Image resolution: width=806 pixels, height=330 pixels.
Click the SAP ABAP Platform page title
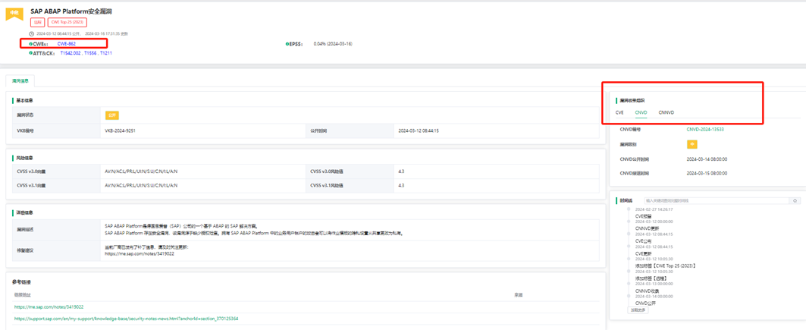(x=71, y=11)
